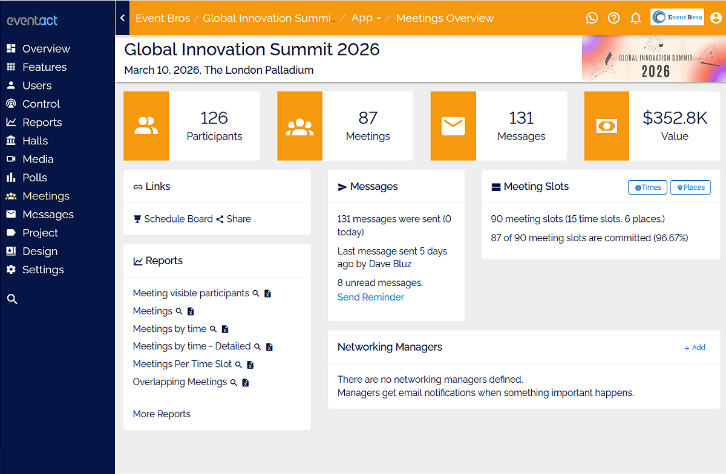Click the Times button in Meeting Slots
Image resolution: width=726 pixels, height=474 pixels.
tap(647, 187)
